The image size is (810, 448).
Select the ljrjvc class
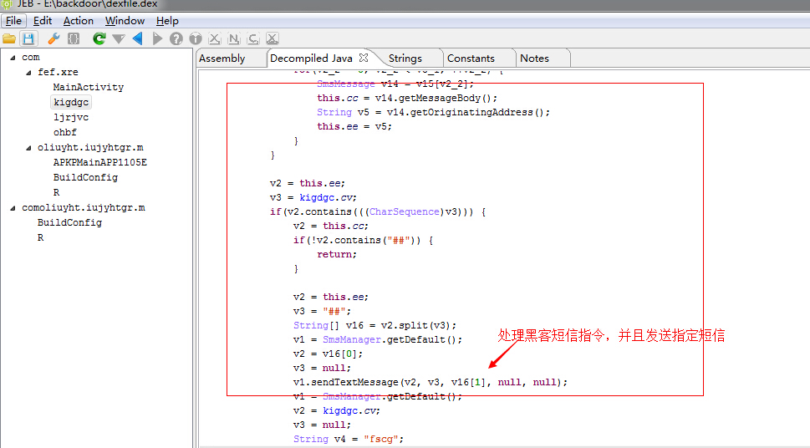click(71, 117)
